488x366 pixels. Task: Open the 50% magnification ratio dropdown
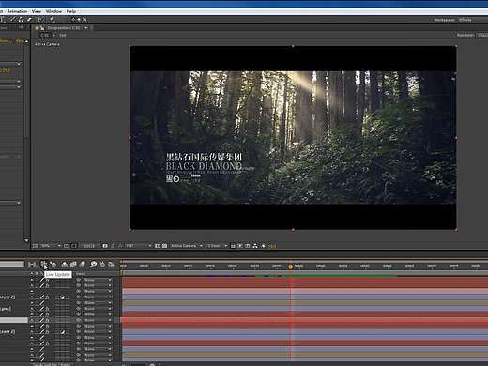tap(51, 246)
